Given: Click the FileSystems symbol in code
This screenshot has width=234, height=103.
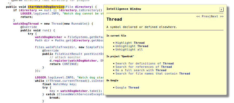Looking at the screenshot, I should 78,37.
